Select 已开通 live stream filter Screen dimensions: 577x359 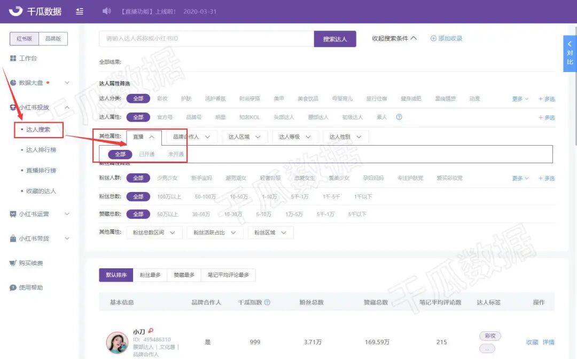tap(147, 154)
